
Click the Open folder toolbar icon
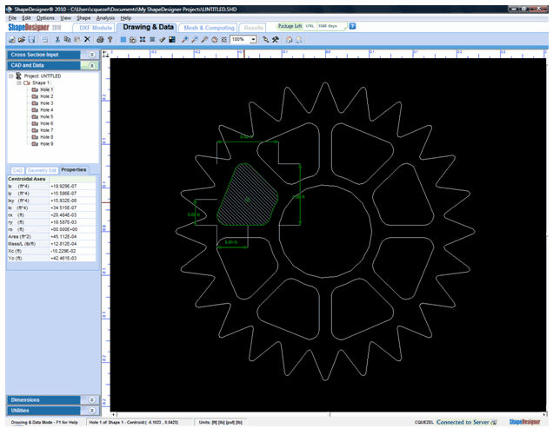pyautogui.click(x=22, y=40)
